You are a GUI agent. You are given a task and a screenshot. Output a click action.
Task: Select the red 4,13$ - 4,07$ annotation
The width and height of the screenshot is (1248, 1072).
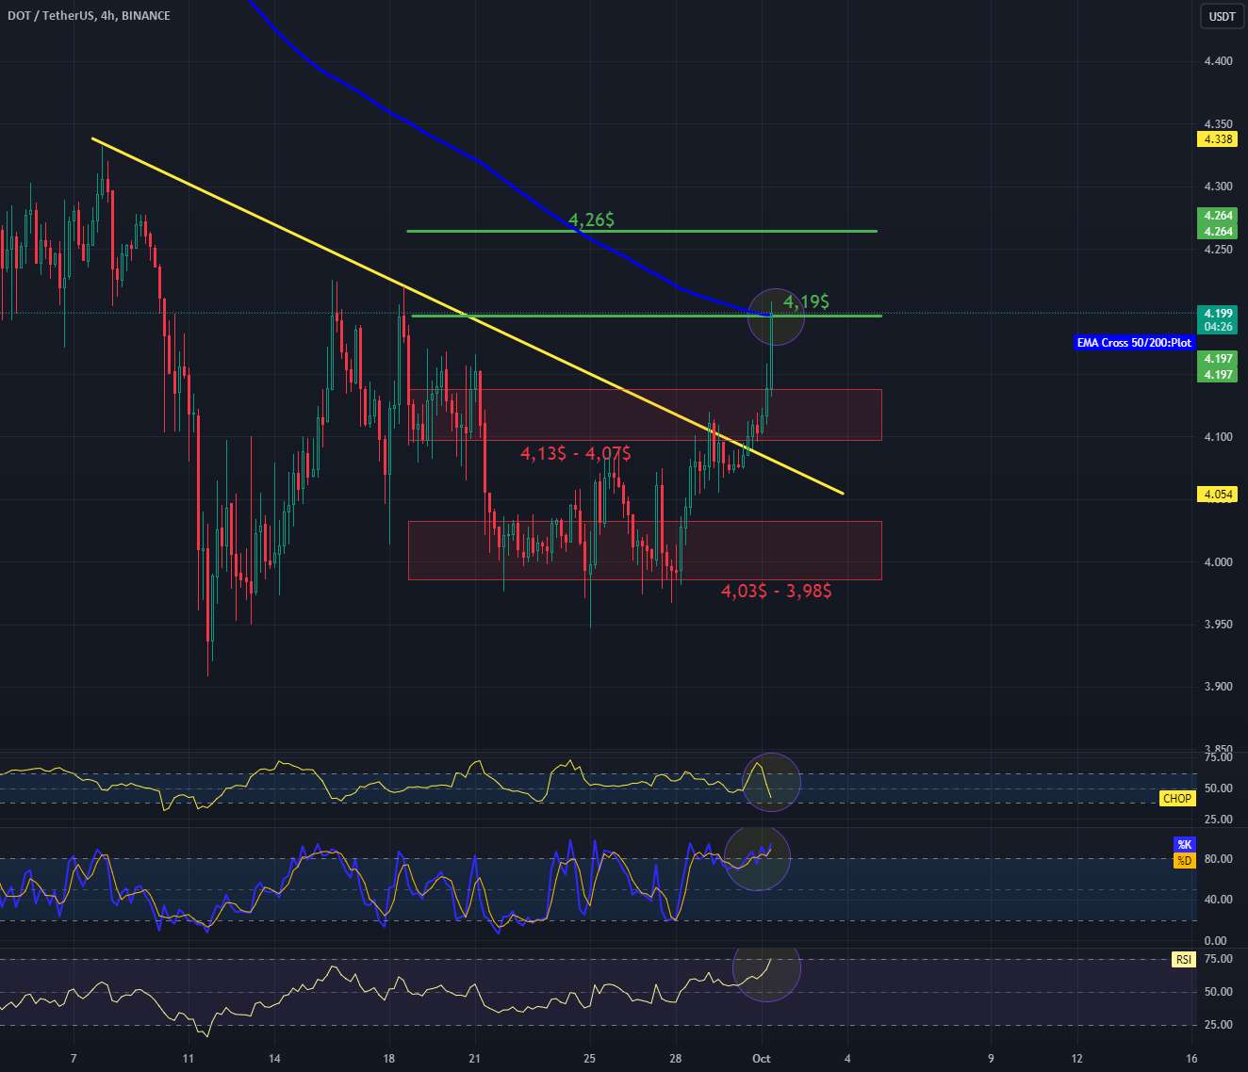click(x=576, y=453)
